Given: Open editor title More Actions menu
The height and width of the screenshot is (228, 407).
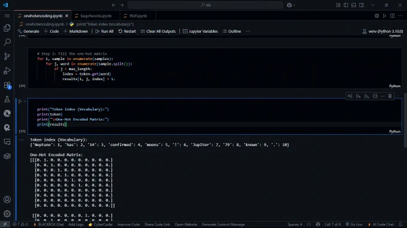Looking at the screenshot, I should 400,16.
